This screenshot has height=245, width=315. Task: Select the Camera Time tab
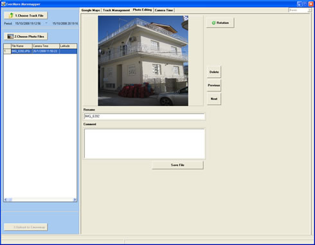164,10
